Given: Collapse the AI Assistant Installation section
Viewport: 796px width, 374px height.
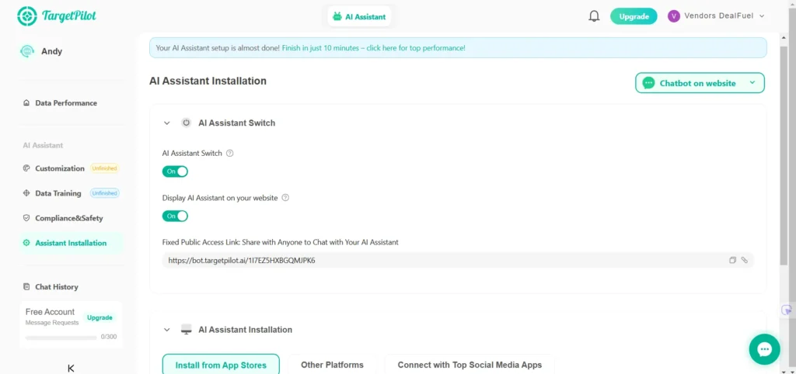Looking at the screenshot, I should coord(166,330).
